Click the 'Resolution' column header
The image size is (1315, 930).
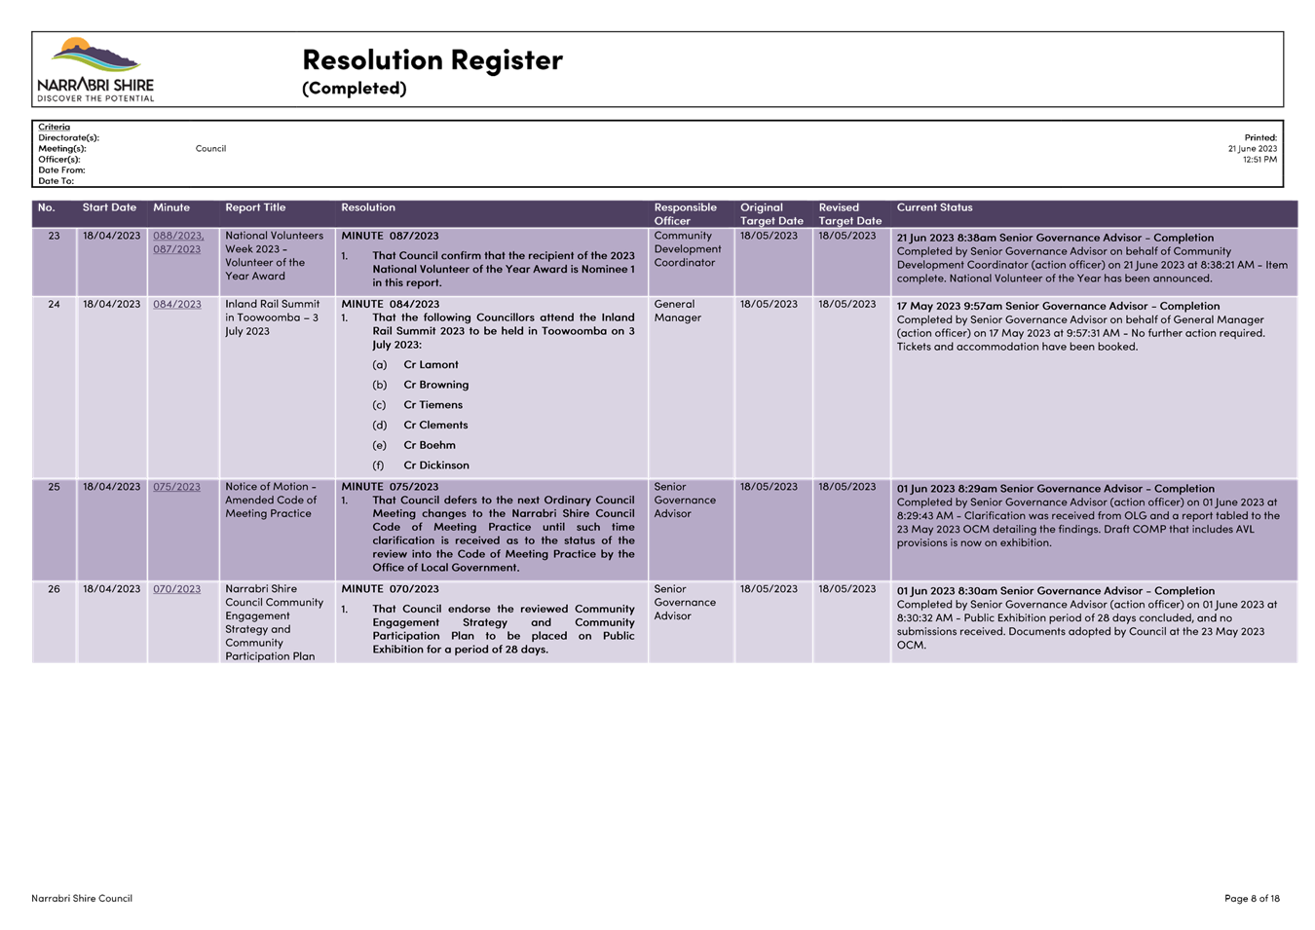point(368,207)
